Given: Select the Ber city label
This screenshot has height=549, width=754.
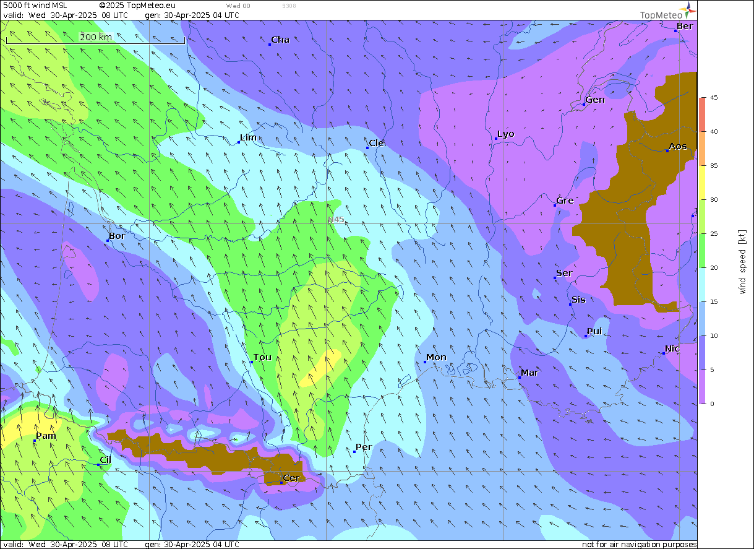Looking at the screenshot, I should 685,26.
